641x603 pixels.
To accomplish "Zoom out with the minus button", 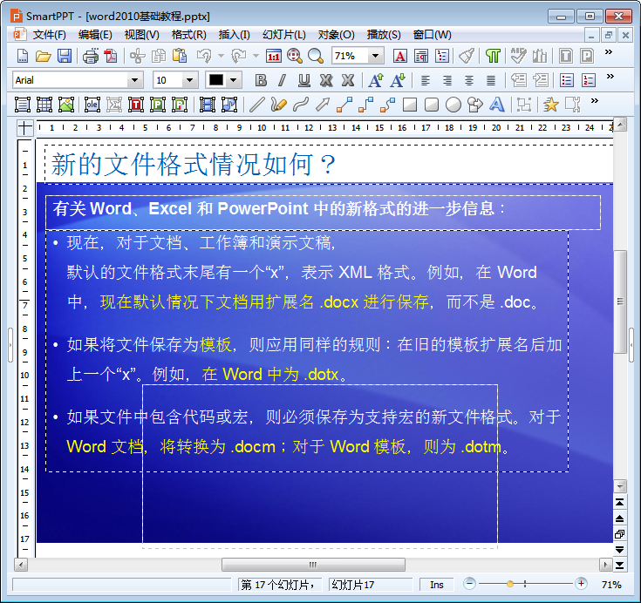I will [470, 584].
